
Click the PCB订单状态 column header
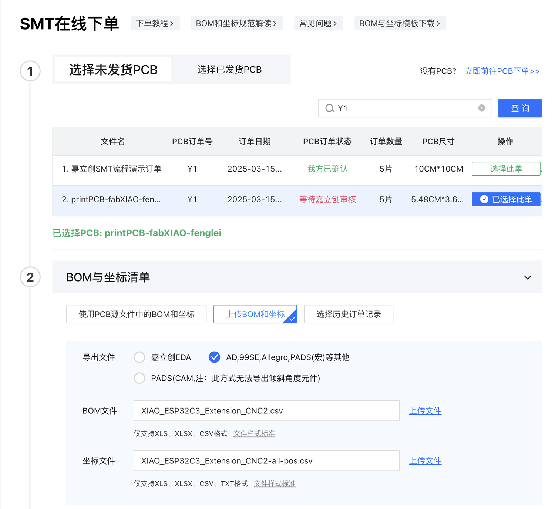click(x=327, y=142)
